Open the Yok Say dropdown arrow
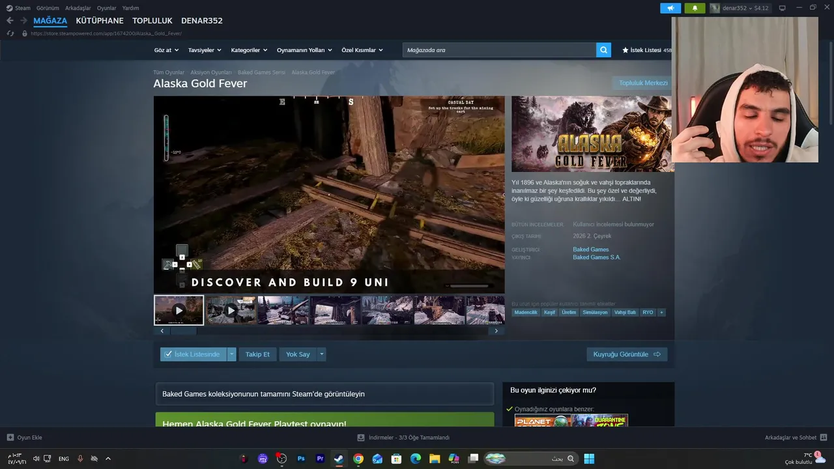This screenshot has width=834, height=469. point(321,354)
